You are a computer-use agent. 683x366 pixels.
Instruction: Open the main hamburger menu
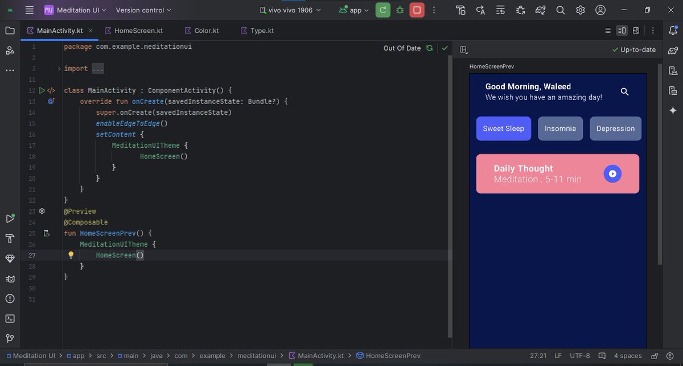point(30,10)
